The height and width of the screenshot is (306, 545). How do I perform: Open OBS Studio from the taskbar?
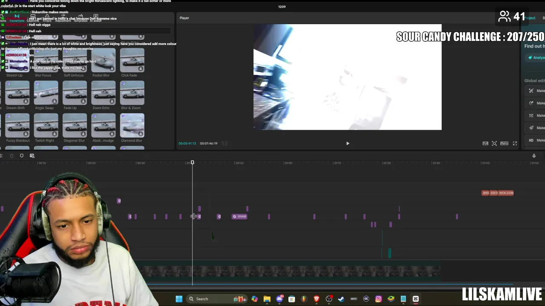click(329, 299)
